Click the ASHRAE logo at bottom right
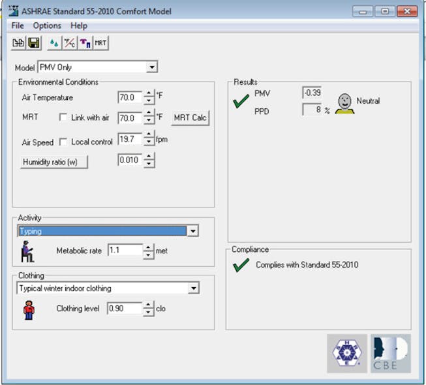 (x=347, y=353)
